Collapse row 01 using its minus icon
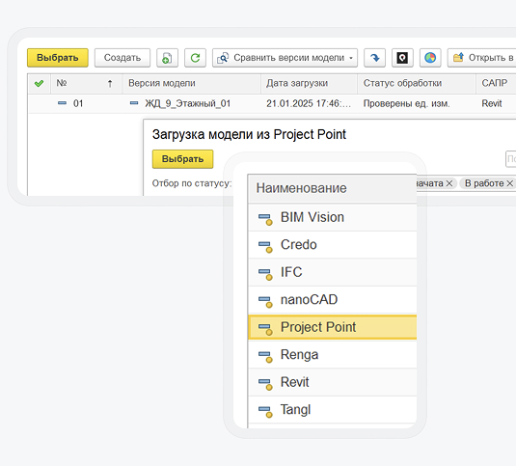 [x=62, y=103]
